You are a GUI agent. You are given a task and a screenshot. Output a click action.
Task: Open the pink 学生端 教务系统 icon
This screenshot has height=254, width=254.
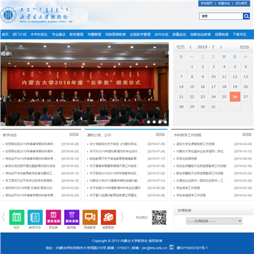pyautogui.click(x=54, y=217)
